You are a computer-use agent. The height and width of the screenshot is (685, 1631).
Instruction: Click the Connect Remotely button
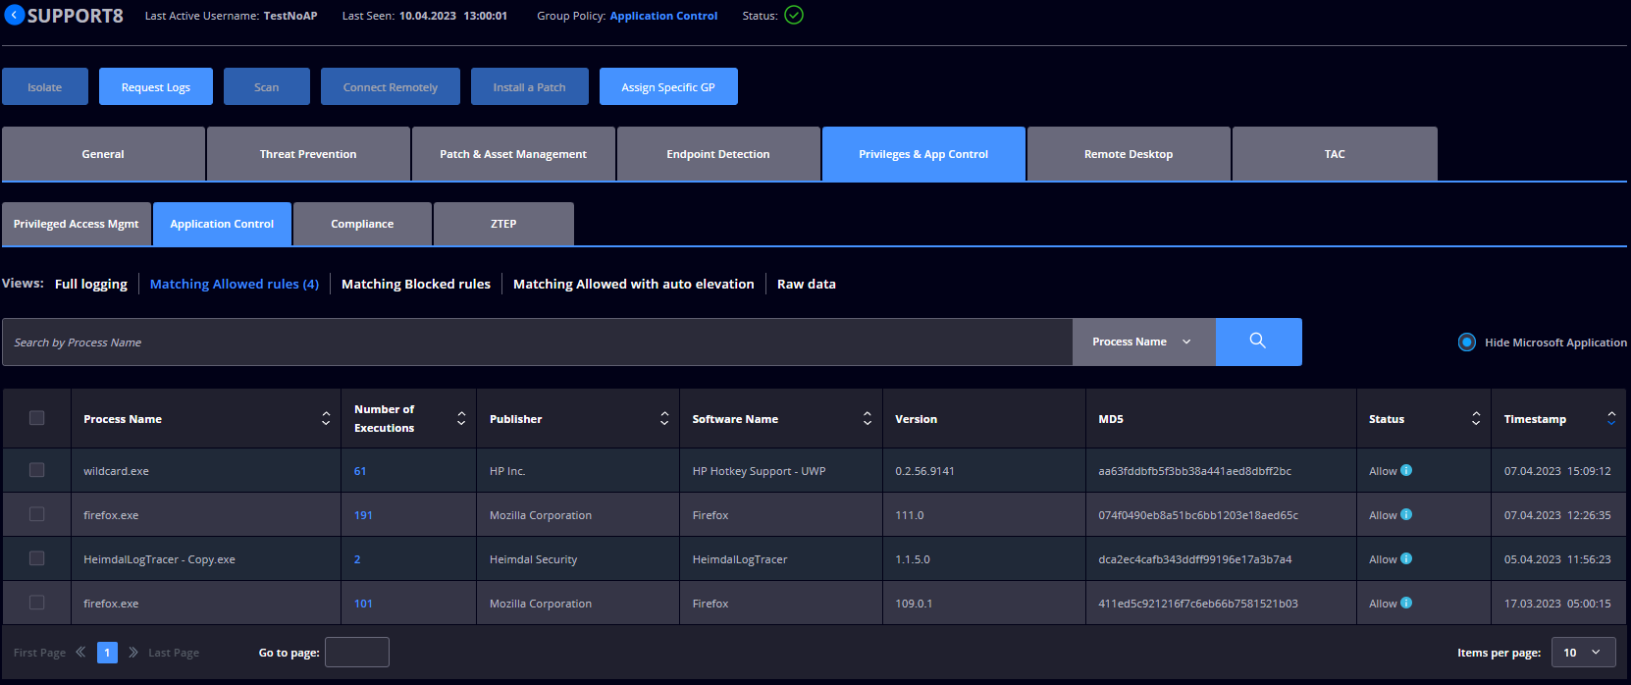coord(391,86)
